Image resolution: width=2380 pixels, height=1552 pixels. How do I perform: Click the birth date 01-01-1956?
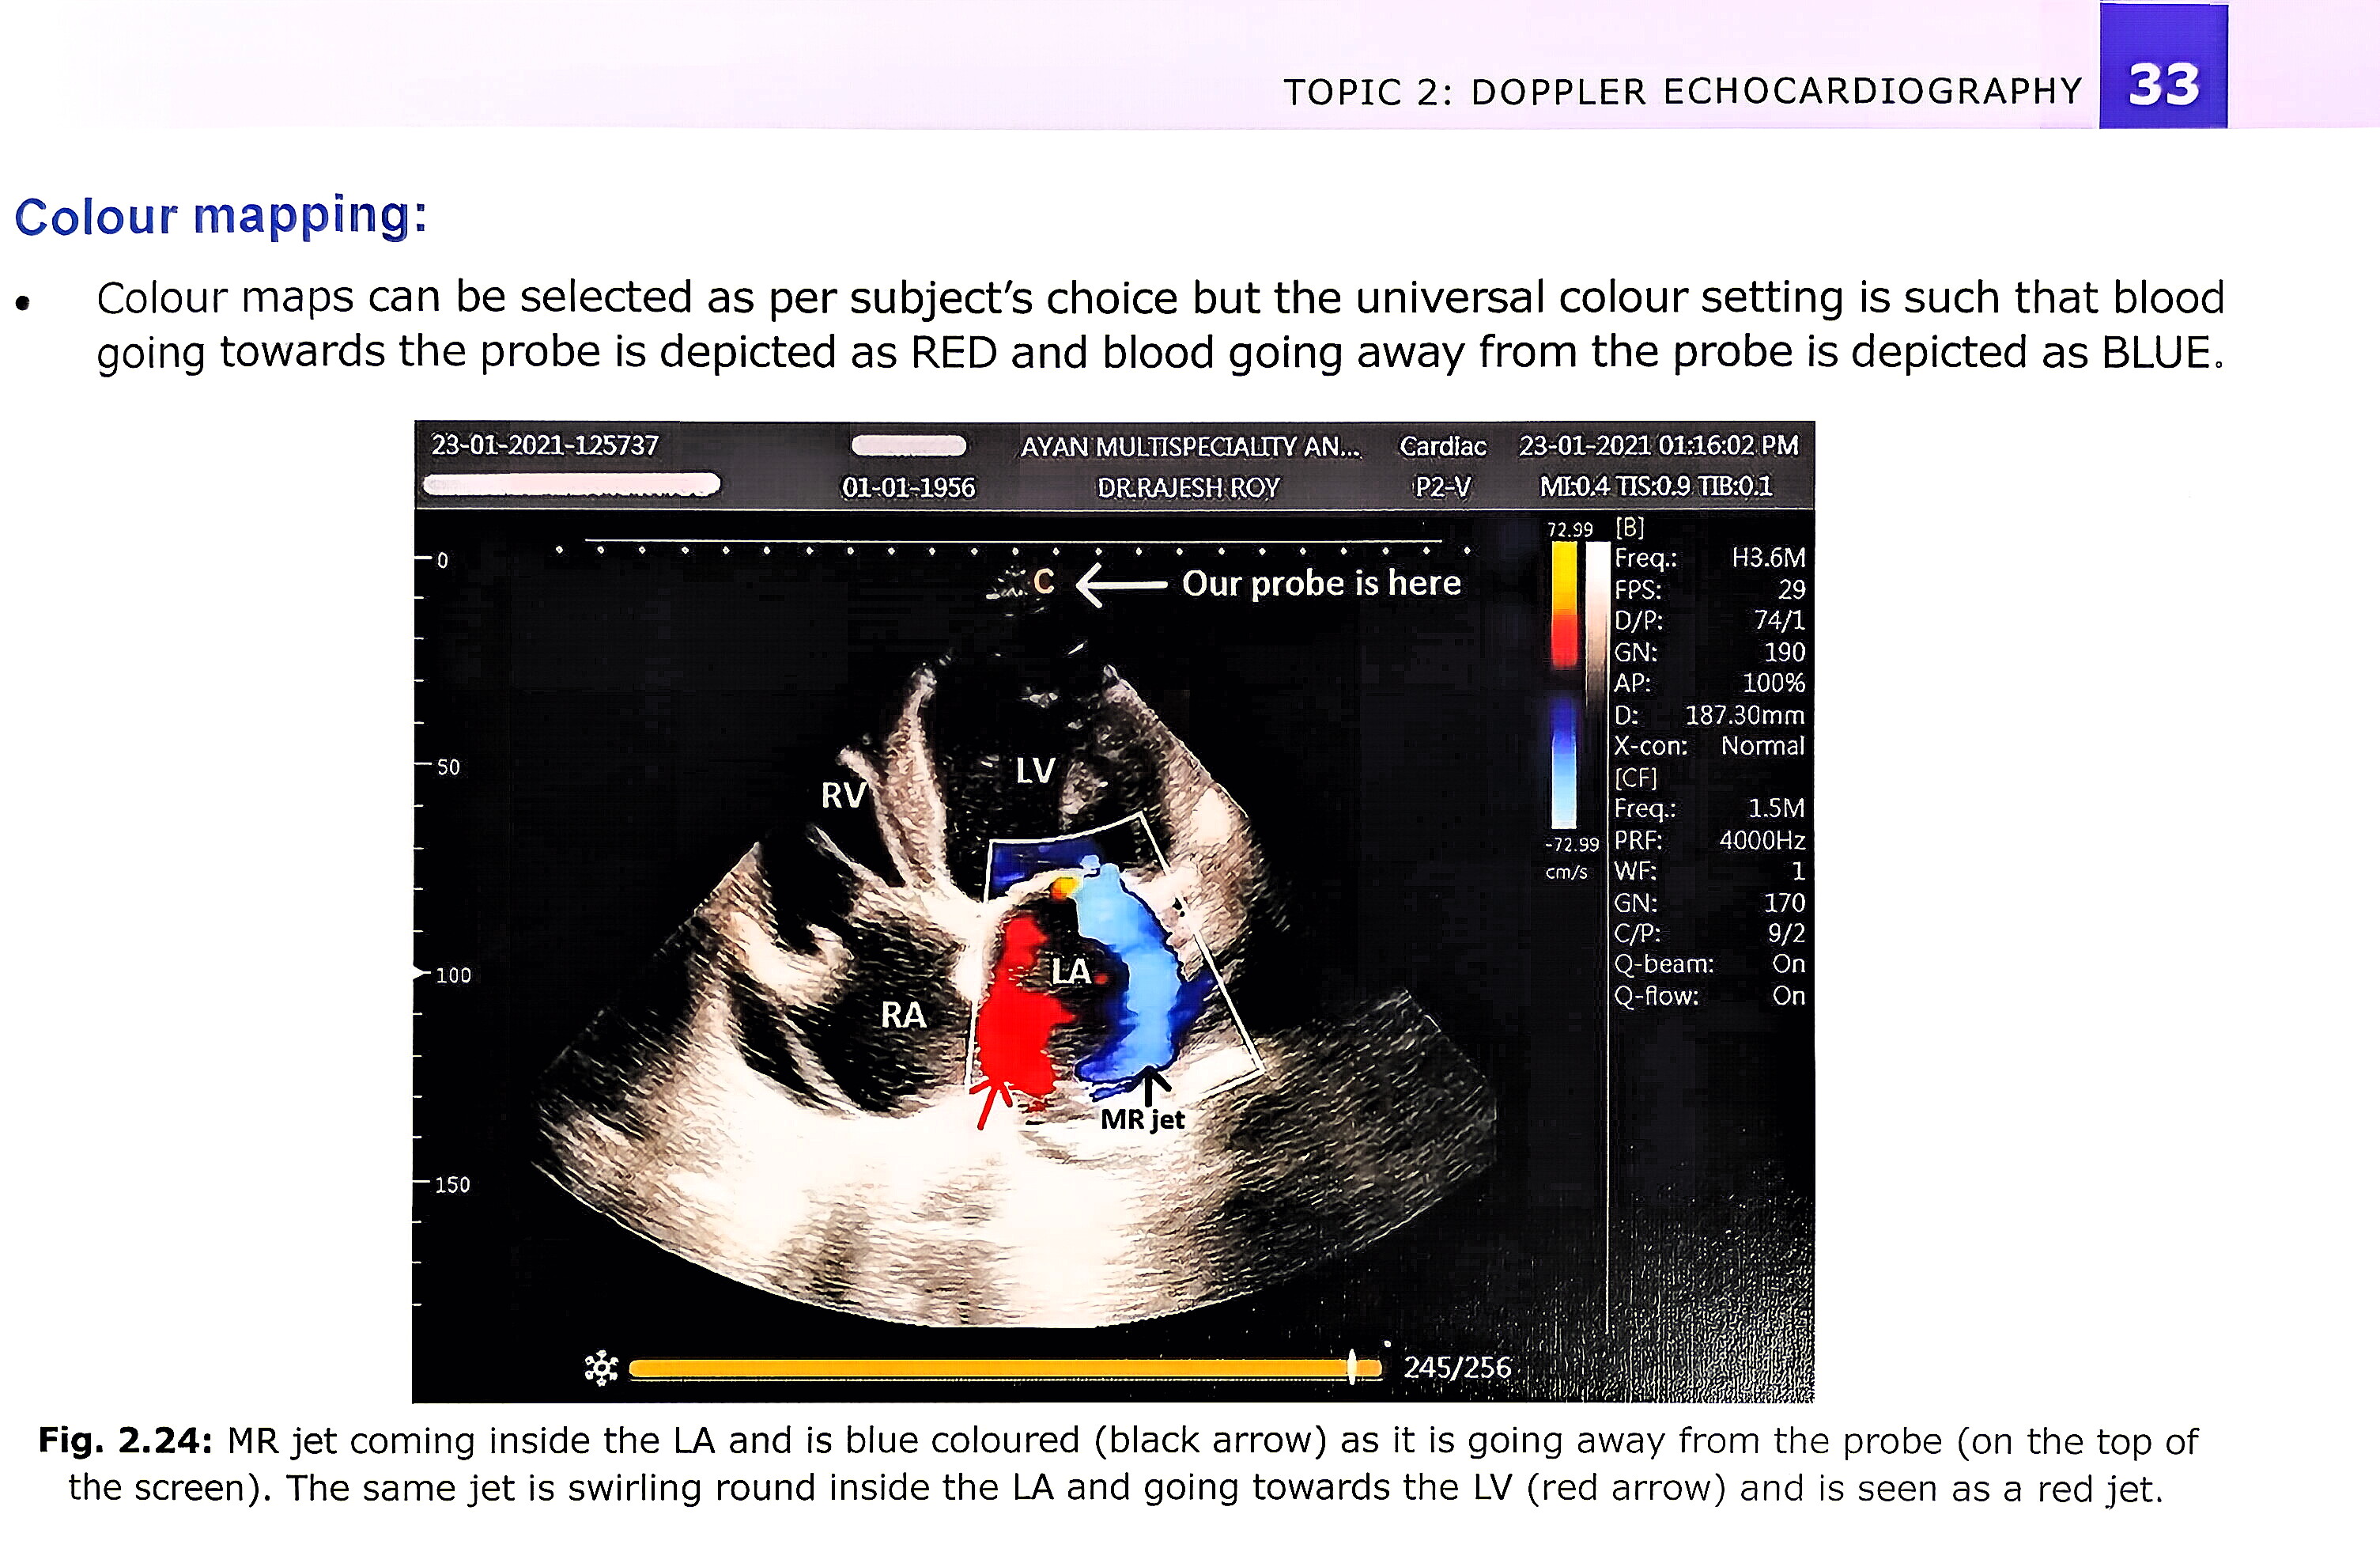pos(908,487)
